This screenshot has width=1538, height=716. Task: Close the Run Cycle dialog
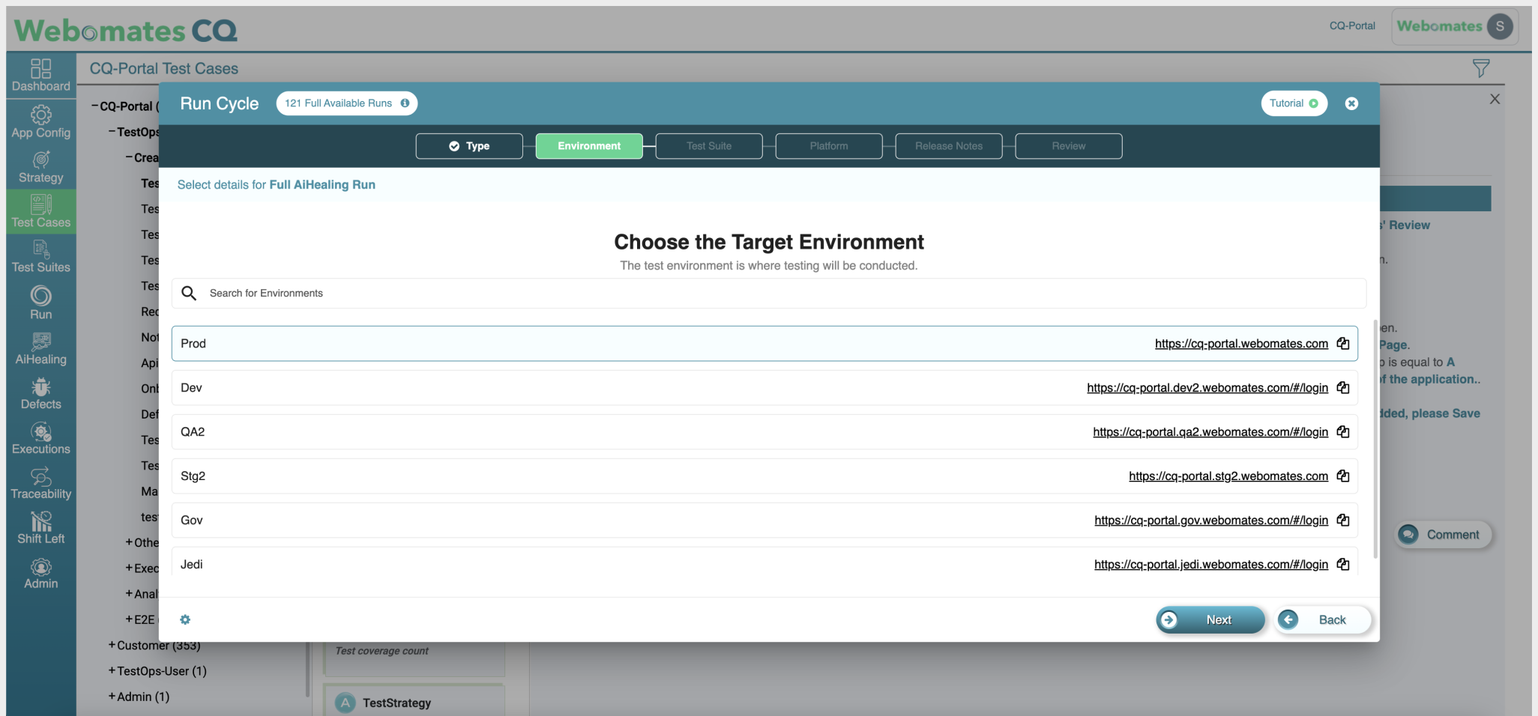coord(1351,103)
